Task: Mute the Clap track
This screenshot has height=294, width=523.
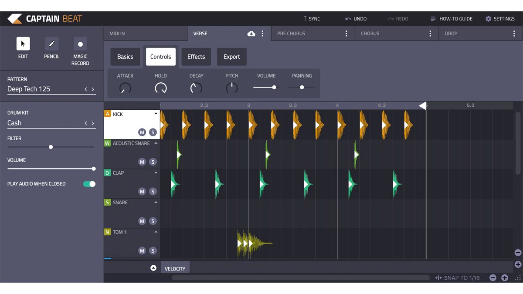Action: click(x=142, y=192)
